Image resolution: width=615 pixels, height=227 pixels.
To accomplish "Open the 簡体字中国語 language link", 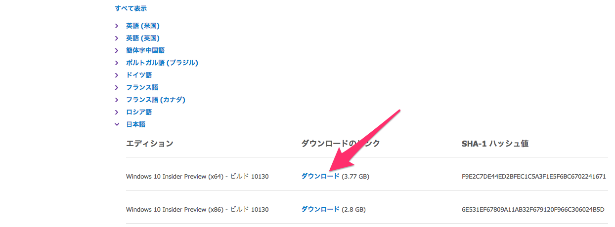I will point(145,50).
